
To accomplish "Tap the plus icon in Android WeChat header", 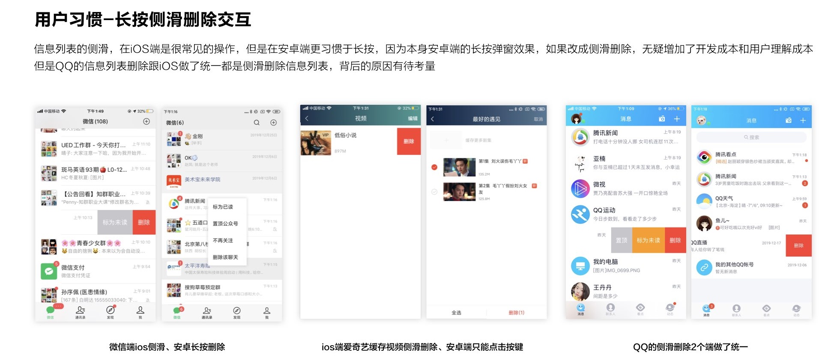I will coord(273,122).
